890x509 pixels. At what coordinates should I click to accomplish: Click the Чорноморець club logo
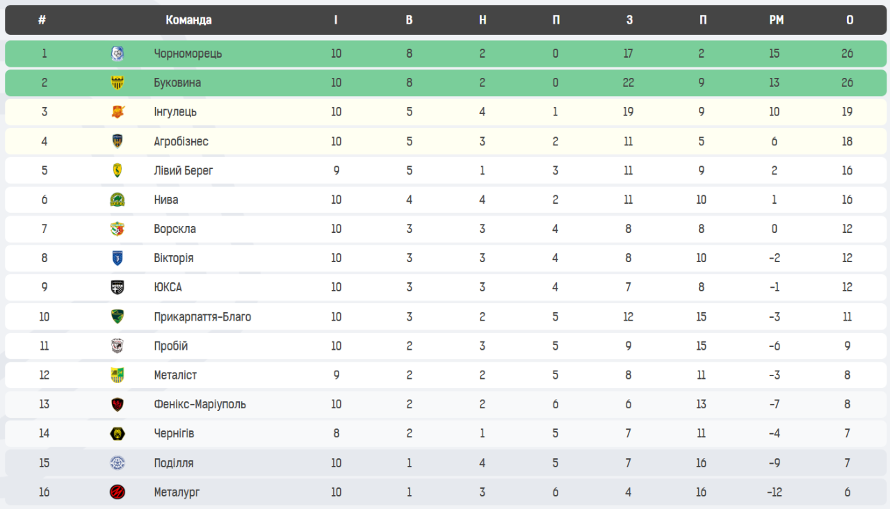pos(118,54)
